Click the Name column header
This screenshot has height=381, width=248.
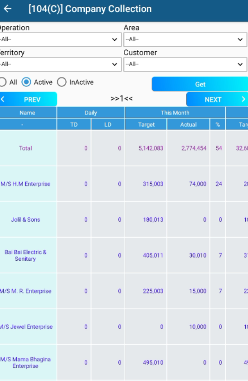[x=28, y=113]
